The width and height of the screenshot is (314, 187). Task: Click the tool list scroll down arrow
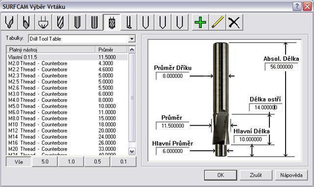coord(132,152)
